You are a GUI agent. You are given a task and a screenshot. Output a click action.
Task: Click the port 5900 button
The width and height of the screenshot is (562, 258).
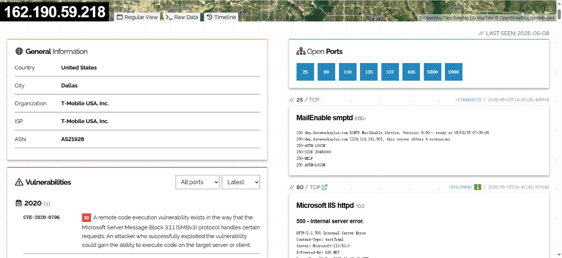pyautogui.click(x=454, y=72)
